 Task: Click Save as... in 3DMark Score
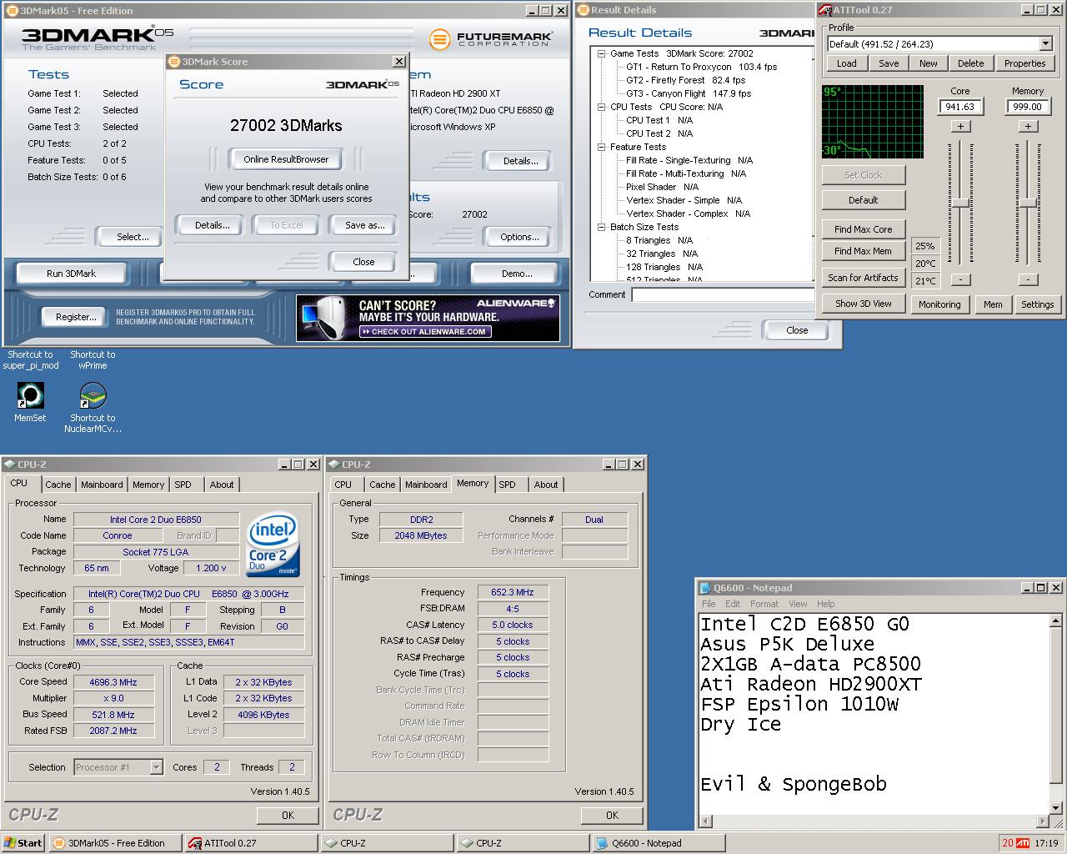365,225
